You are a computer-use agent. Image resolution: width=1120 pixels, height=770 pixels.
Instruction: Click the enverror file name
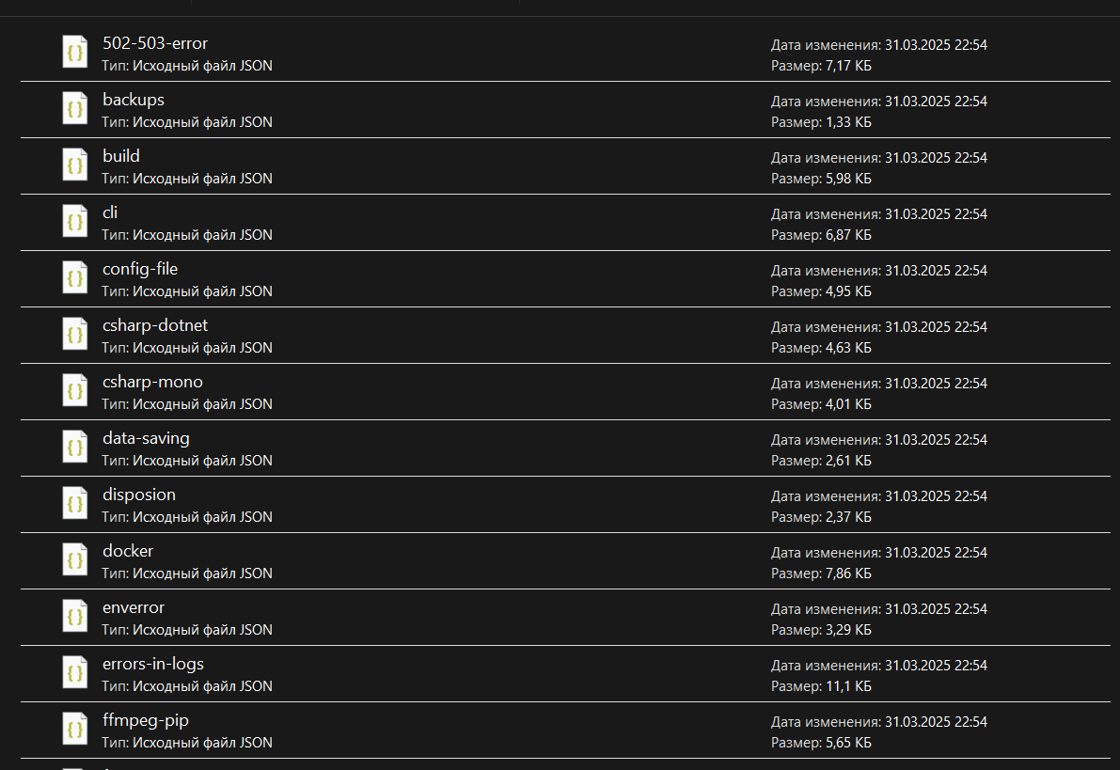(x=134, y=607)
